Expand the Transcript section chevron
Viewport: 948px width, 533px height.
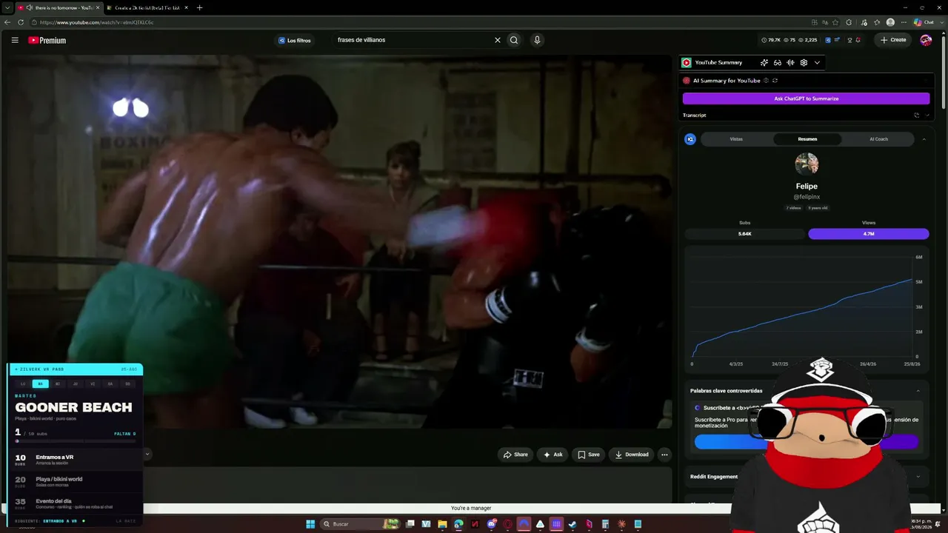[x=927, y=115]
